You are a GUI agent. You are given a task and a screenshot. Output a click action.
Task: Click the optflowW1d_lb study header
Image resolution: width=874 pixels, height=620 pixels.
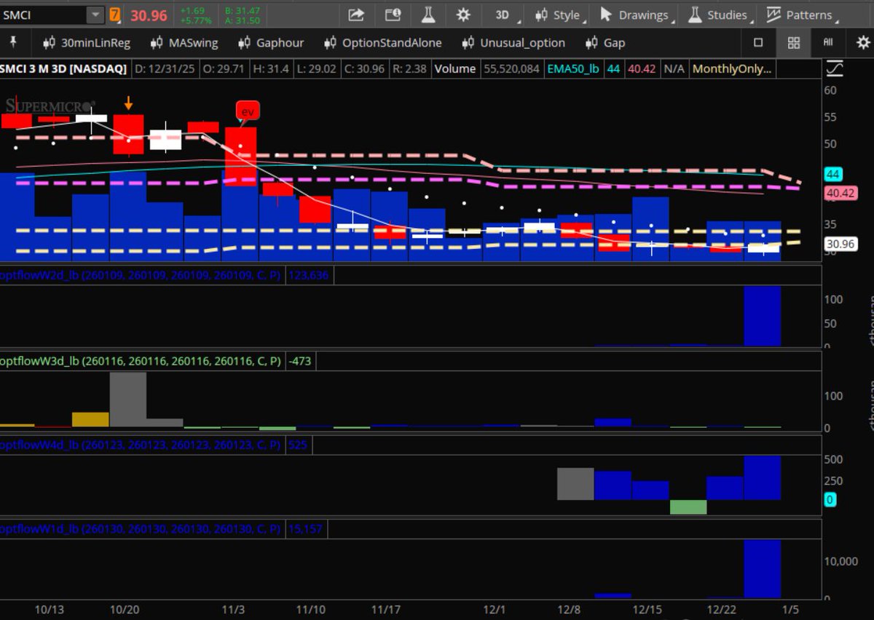pyautogui.click(x=141, y=529)
